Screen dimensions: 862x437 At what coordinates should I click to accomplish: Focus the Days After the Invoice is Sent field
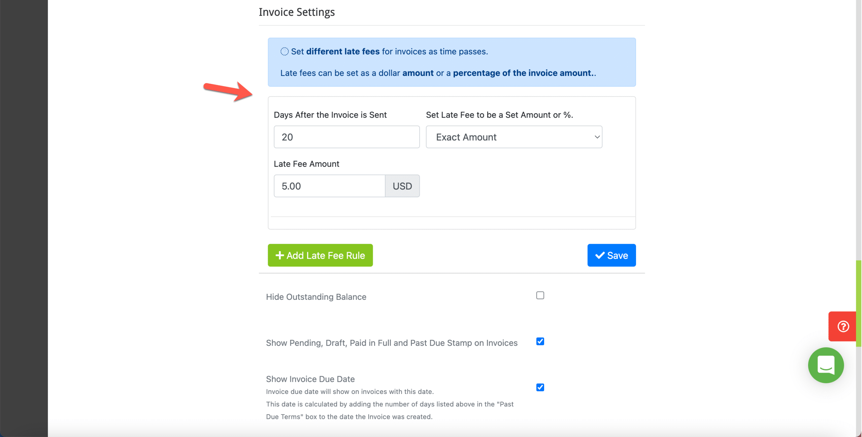click(346, 137)
